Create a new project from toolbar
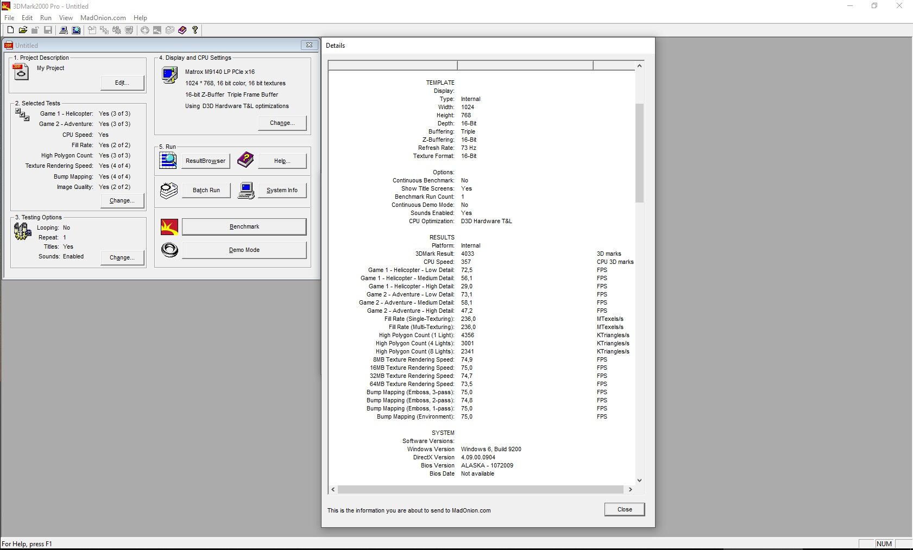 [10, 30]
